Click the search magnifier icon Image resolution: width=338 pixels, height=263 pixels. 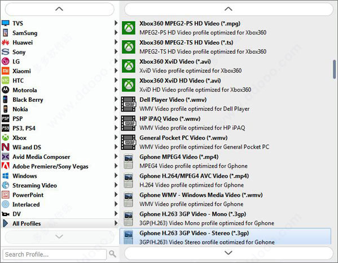(112, 254)
